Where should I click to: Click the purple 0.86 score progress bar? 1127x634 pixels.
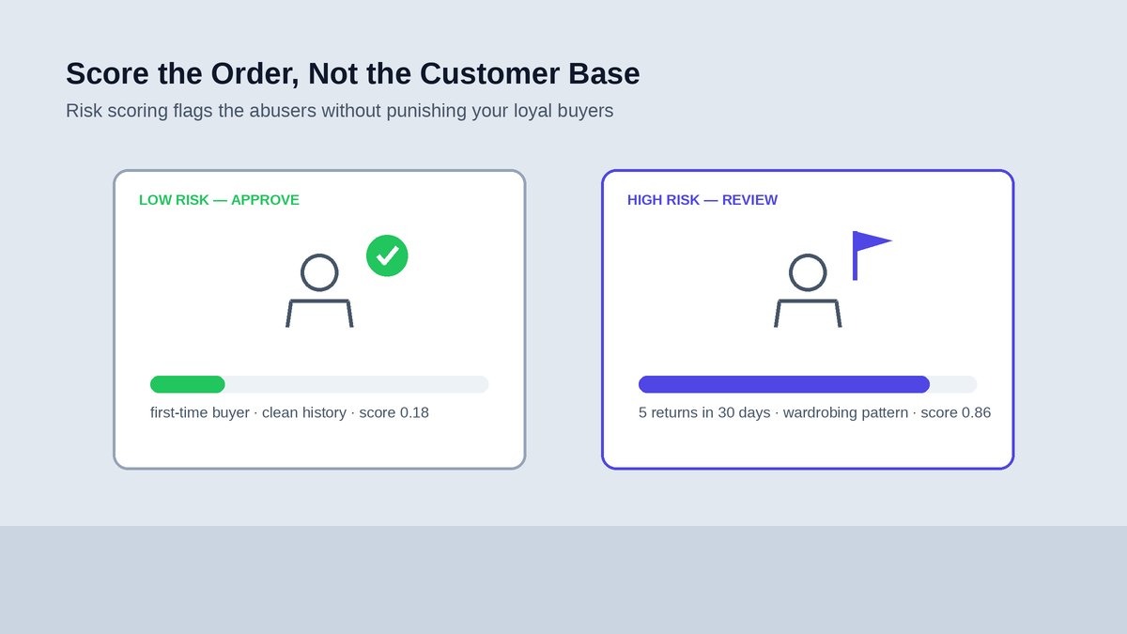point(808,384)
